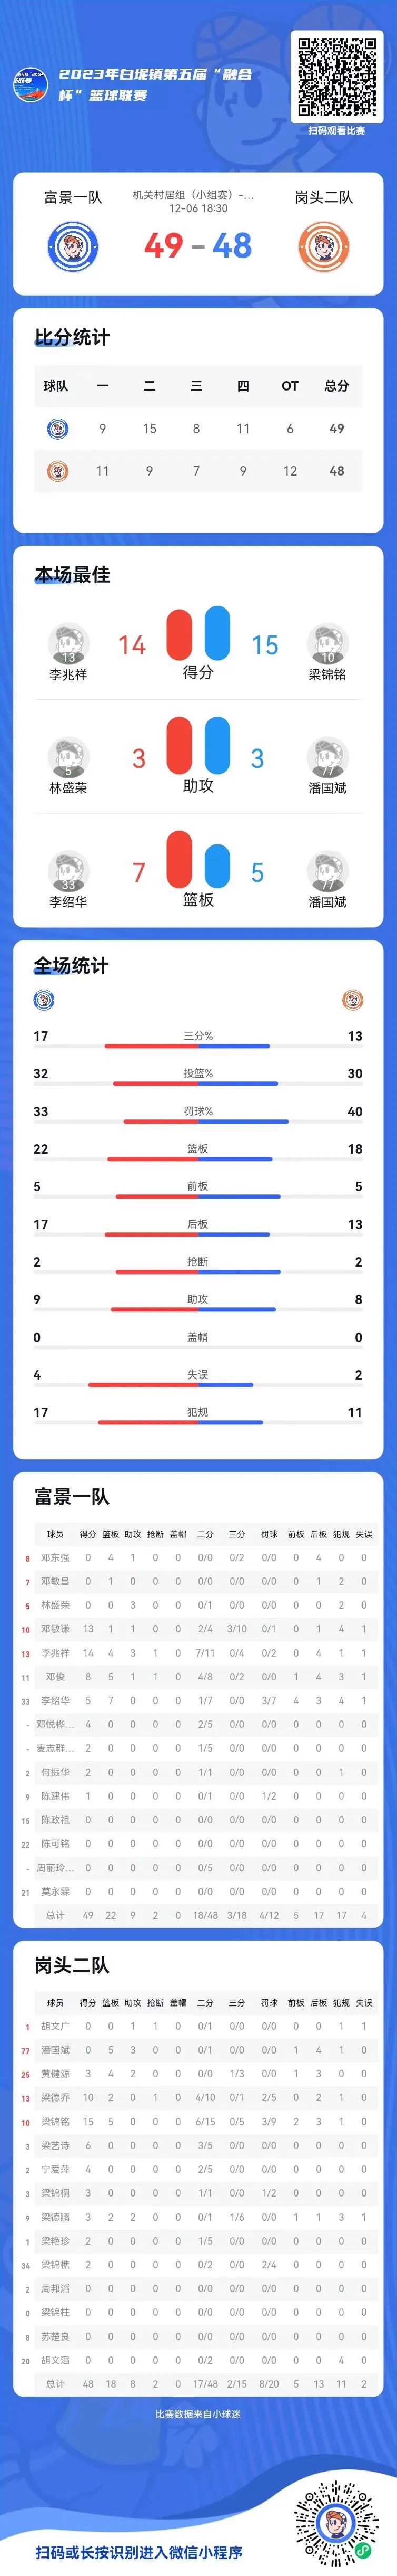This screenshot has height=2576, width=397.
Task: Select the 三分% stat bar
Action: pos(187,1046)
